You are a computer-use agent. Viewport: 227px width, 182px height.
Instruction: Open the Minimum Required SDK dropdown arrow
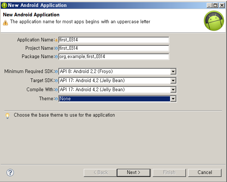173,72
